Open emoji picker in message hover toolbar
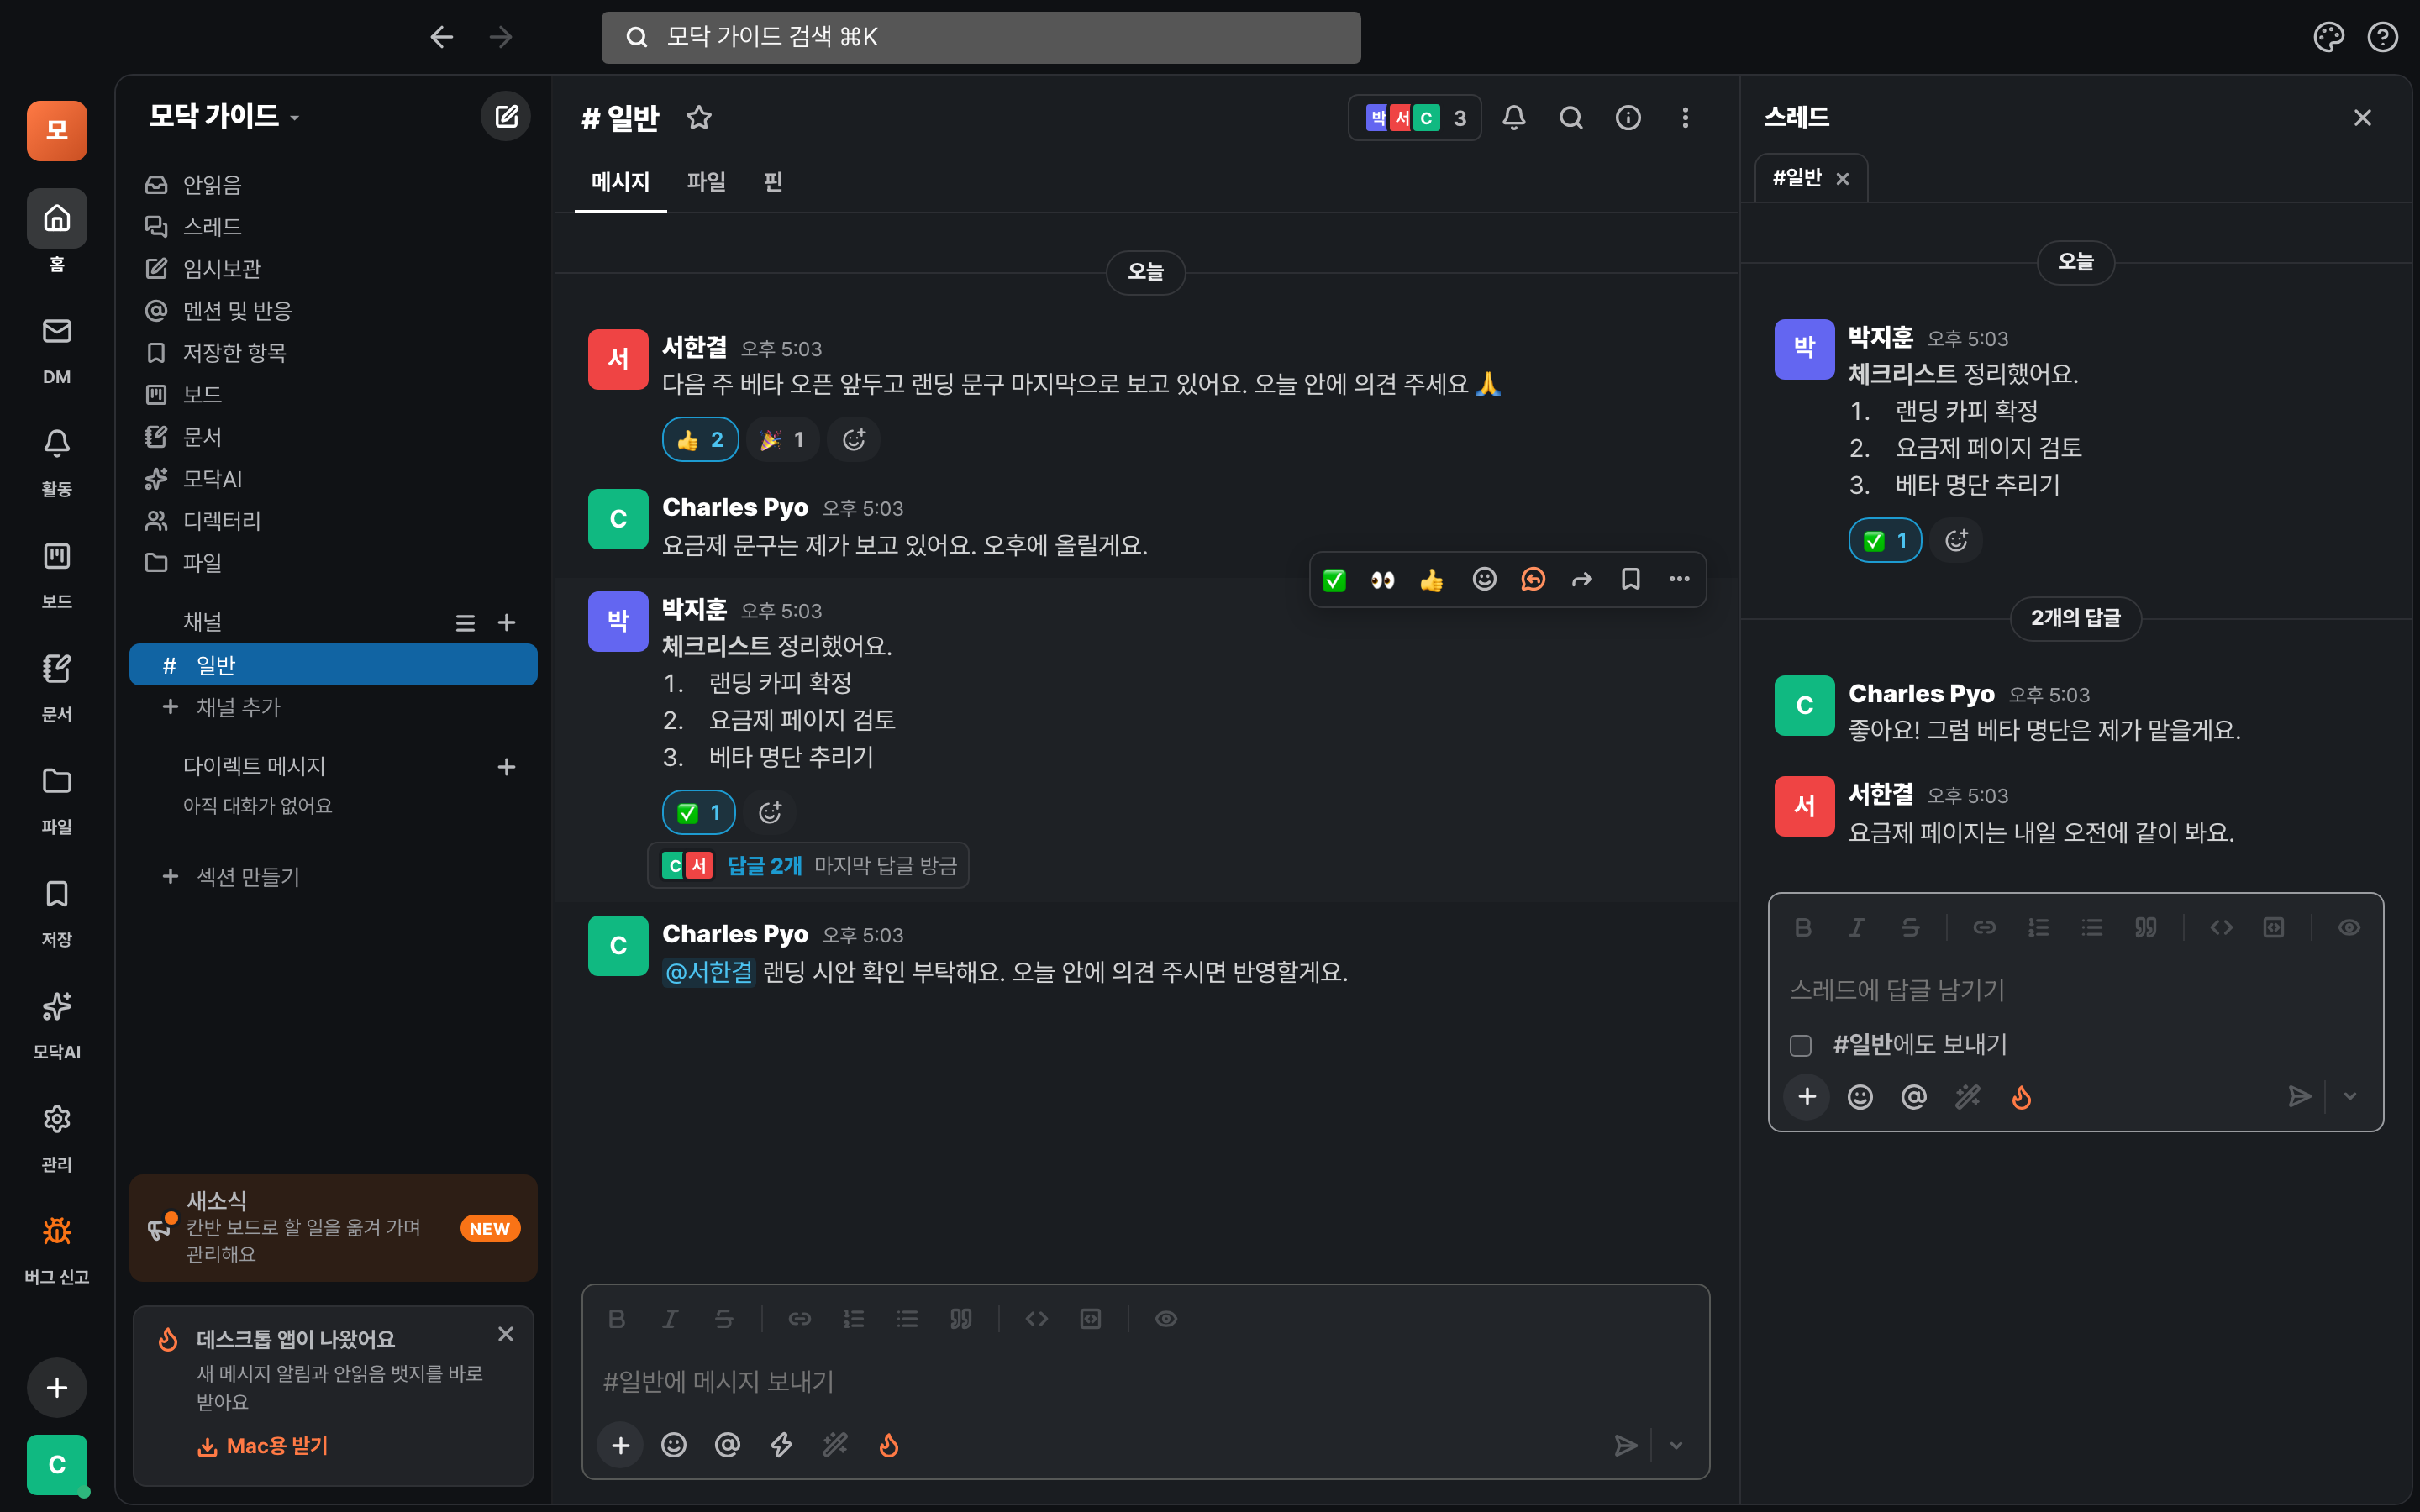The width and height of the screenshot is (2420, 1512). pos(1484,579)
